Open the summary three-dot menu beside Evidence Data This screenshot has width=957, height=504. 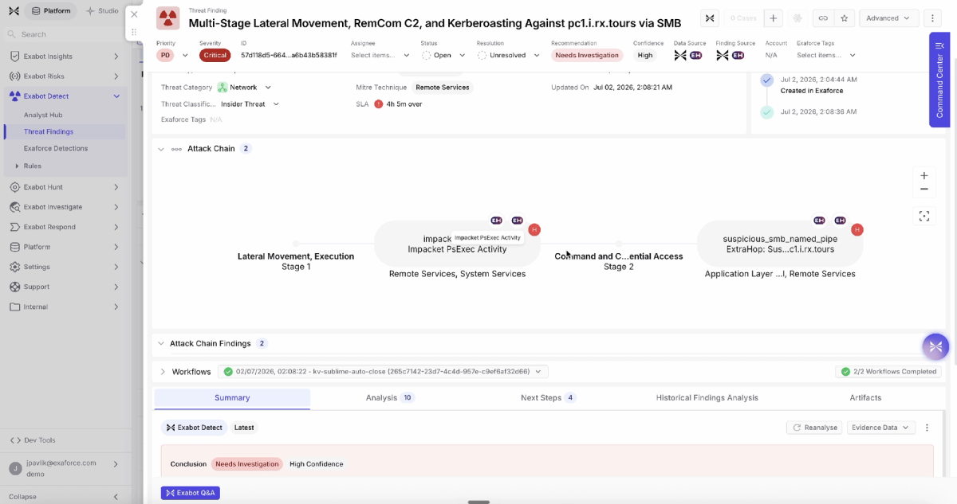(927, 428)
